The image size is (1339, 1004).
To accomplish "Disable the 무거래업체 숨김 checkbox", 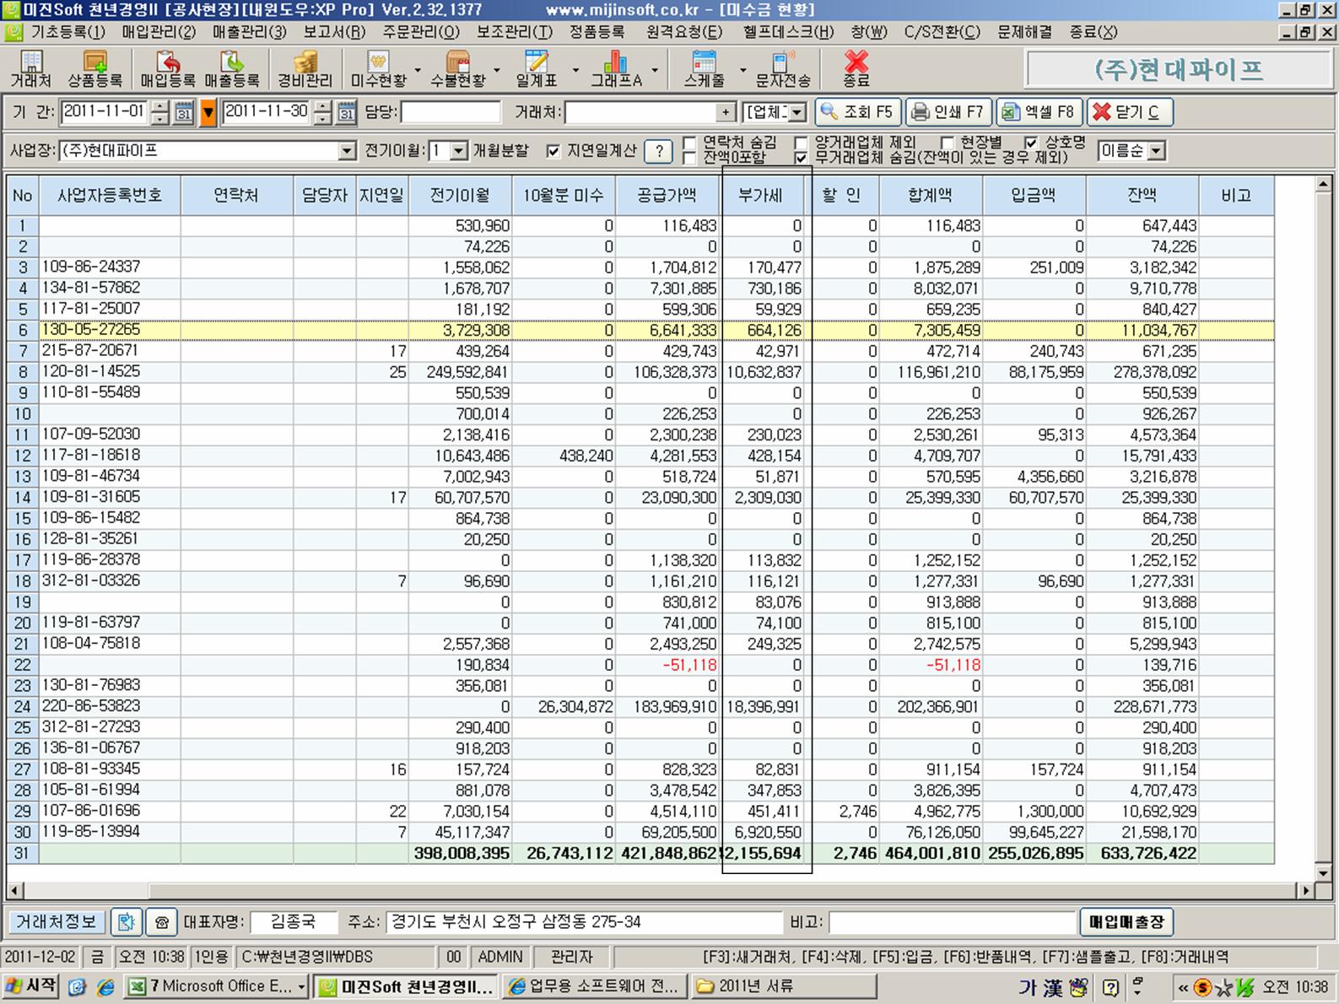I will (801, 157).
